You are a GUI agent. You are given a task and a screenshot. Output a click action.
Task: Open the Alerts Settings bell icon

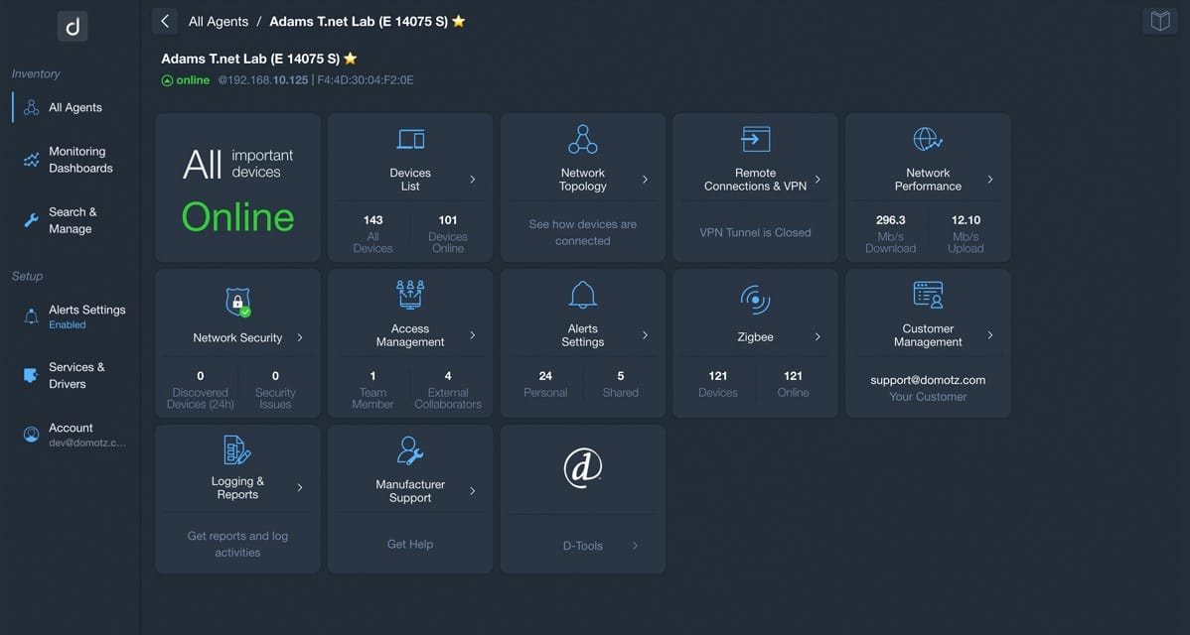tap(582, 296)
